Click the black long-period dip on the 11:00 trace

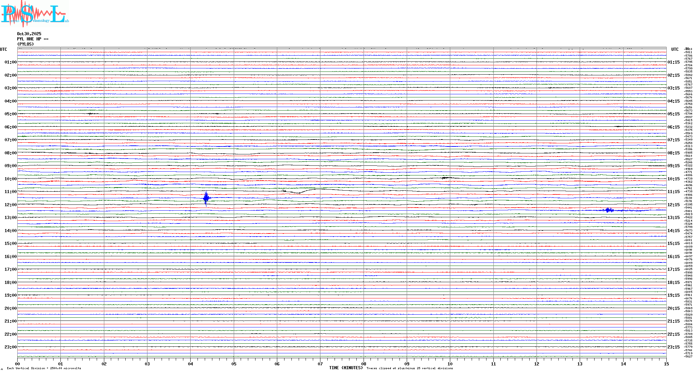click(299, 192)
